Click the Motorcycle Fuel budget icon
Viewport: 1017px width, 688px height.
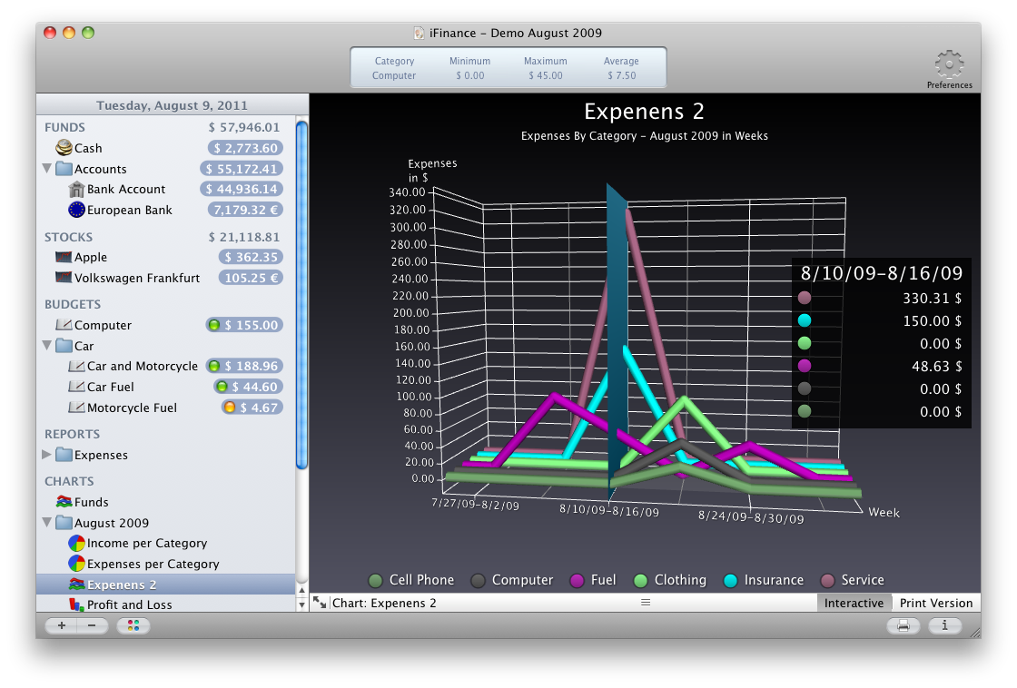pos(76,408)
